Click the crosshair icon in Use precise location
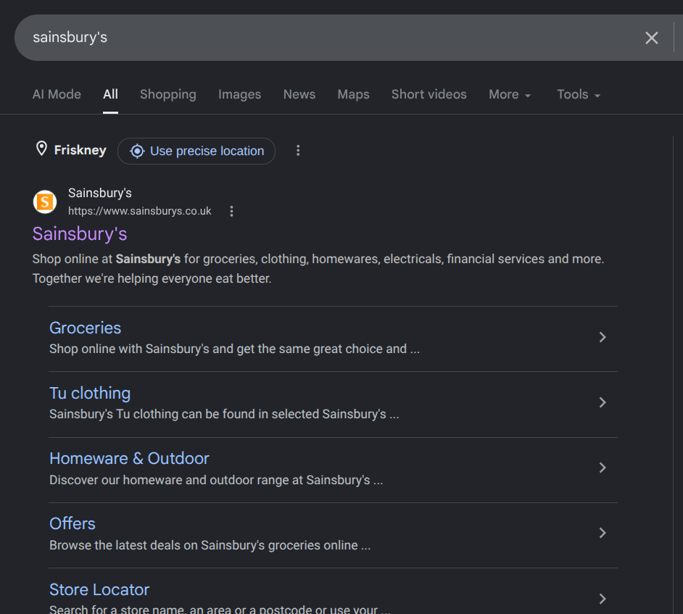 137,151
